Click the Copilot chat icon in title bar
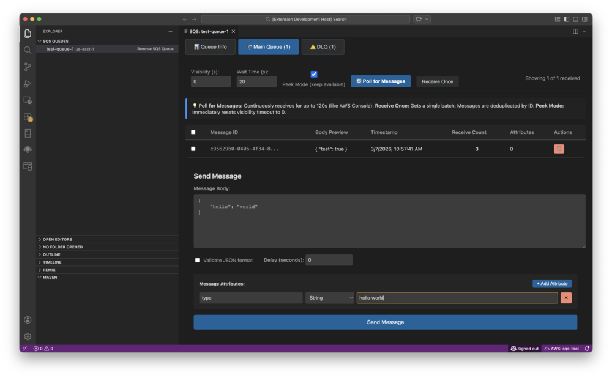This screenshot has width=612, height=378. 419,19
